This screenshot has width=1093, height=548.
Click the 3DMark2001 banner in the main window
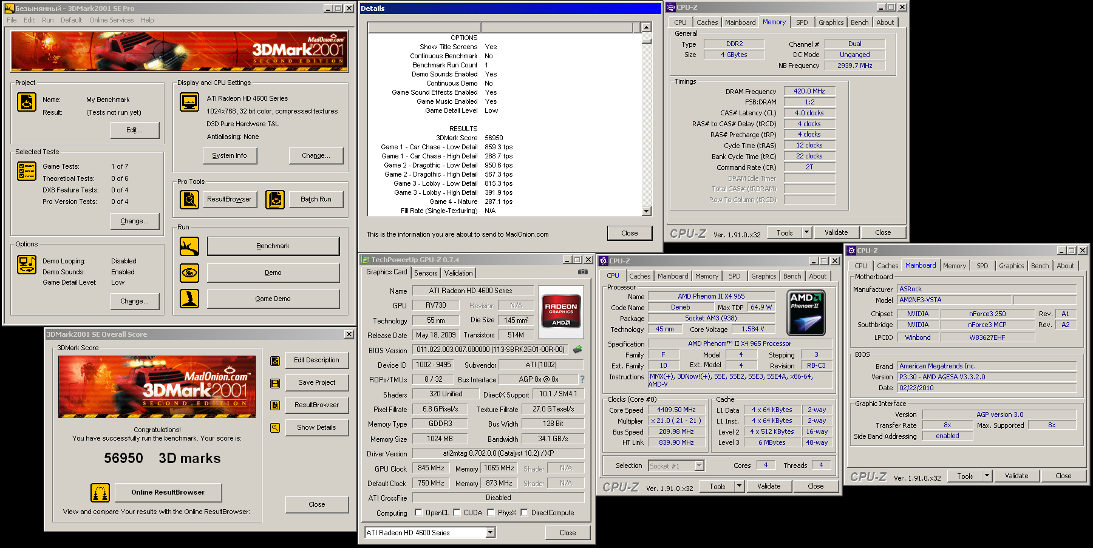click(180, 52)
